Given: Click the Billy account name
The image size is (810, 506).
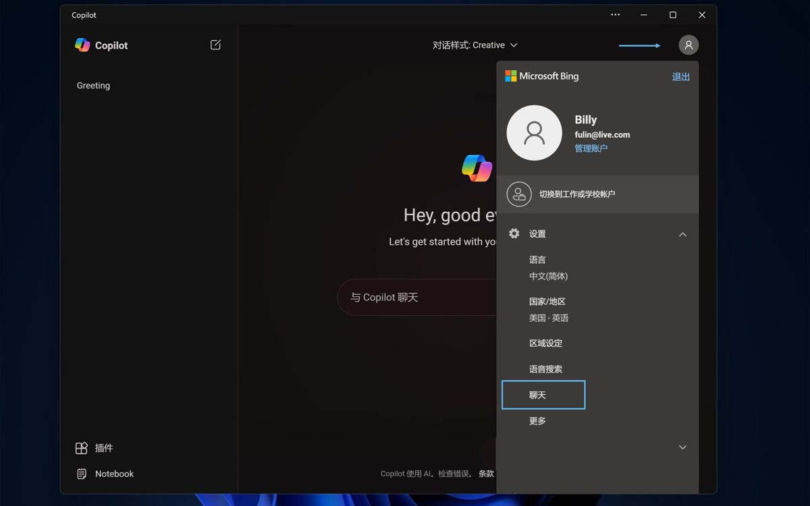Looking at the screenshot, I should point(585,119).
